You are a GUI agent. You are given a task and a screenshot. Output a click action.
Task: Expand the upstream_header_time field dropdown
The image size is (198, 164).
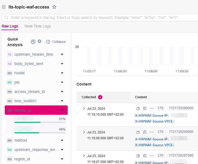click(62, 54)
